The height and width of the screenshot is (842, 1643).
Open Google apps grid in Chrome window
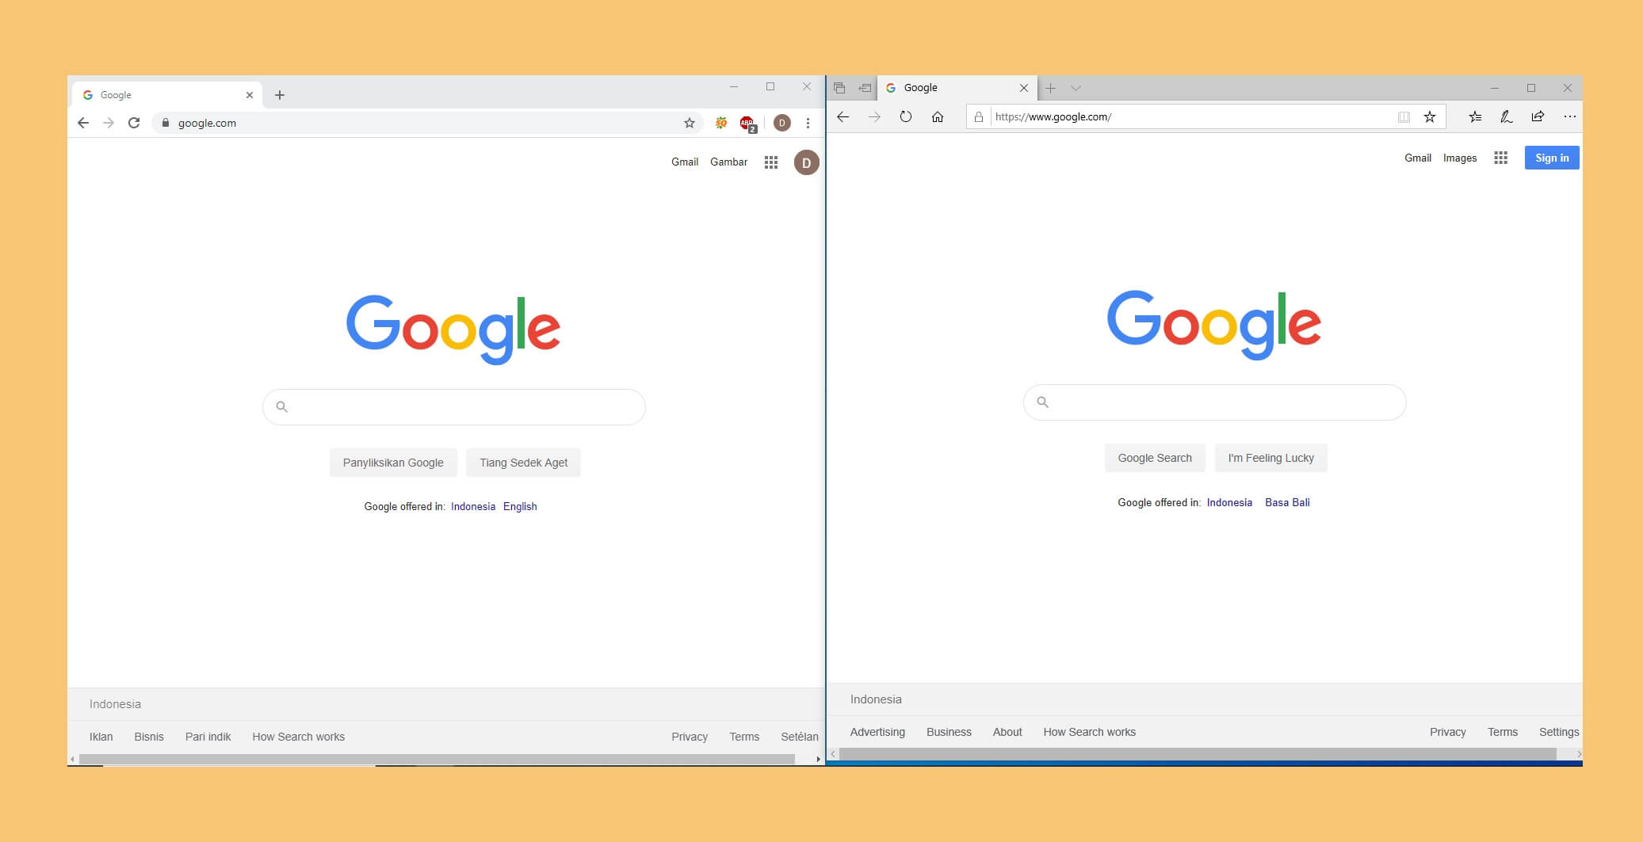770,162
